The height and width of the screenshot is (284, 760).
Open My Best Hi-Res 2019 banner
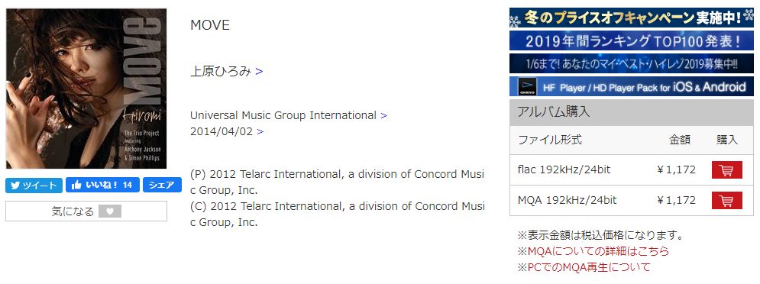tap(632, 63)
